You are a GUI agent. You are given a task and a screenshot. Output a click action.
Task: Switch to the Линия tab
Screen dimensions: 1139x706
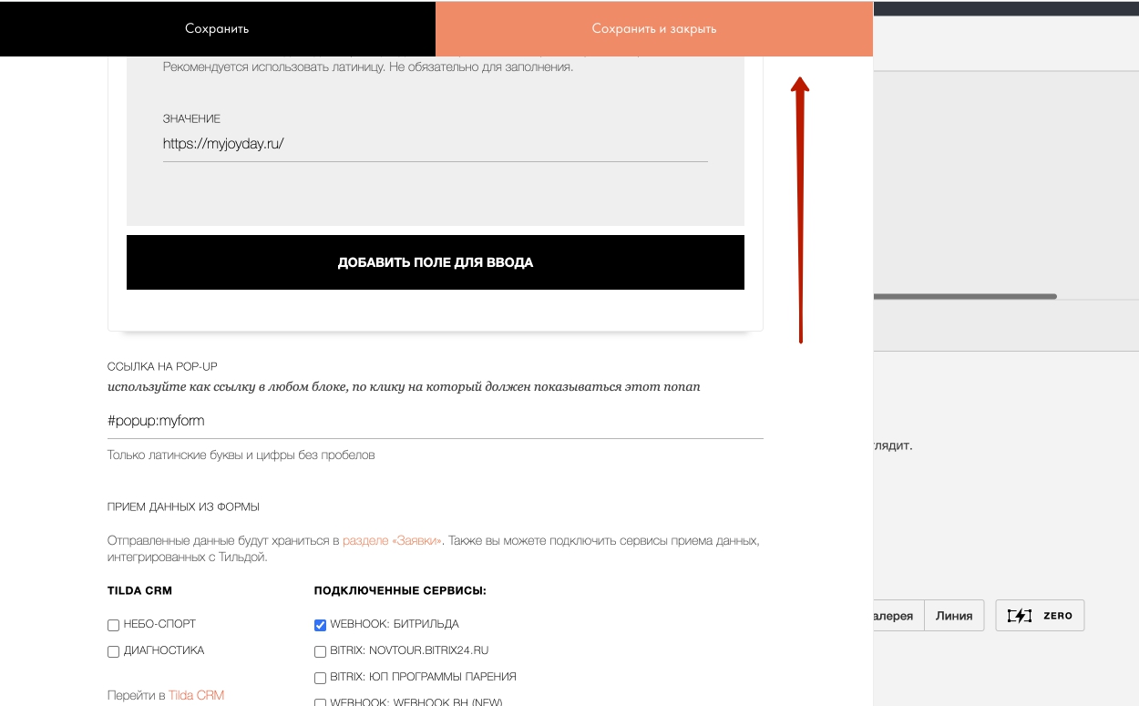click(x=953, y=616)
